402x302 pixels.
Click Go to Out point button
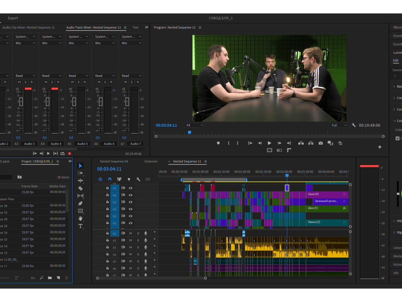tap(289, 143)
